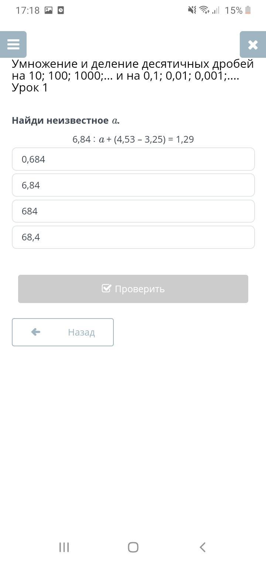Tap the Android home button
This screenshot has width=266, height=563.
tap(133, 547)
